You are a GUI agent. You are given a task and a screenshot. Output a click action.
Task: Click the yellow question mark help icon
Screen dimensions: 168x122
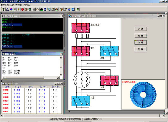61,9
